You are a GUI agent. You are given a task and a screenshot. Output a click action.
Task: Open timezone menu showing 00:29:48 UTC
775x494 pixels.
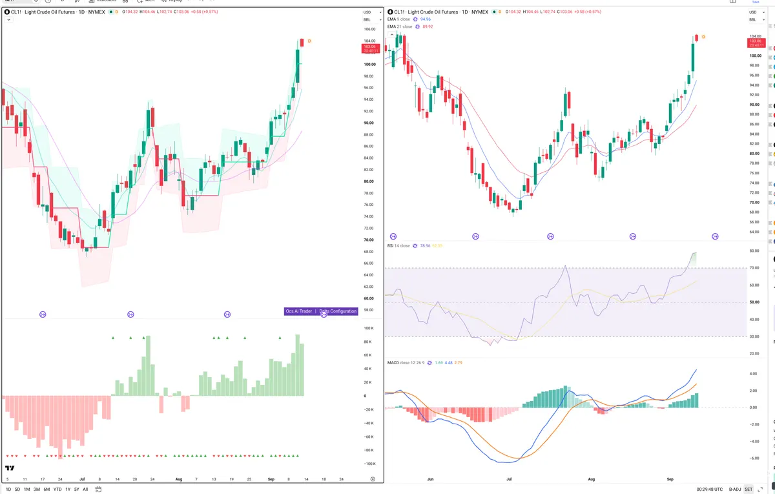click(710, 489)
